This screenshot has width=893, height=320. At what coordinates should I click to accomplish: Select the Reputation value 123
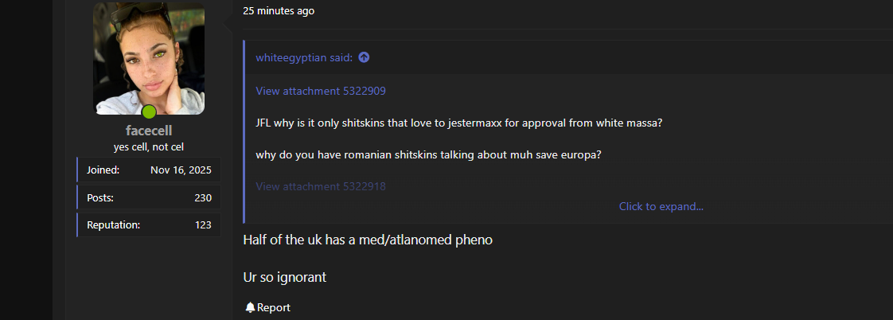[x=203, y=225]
